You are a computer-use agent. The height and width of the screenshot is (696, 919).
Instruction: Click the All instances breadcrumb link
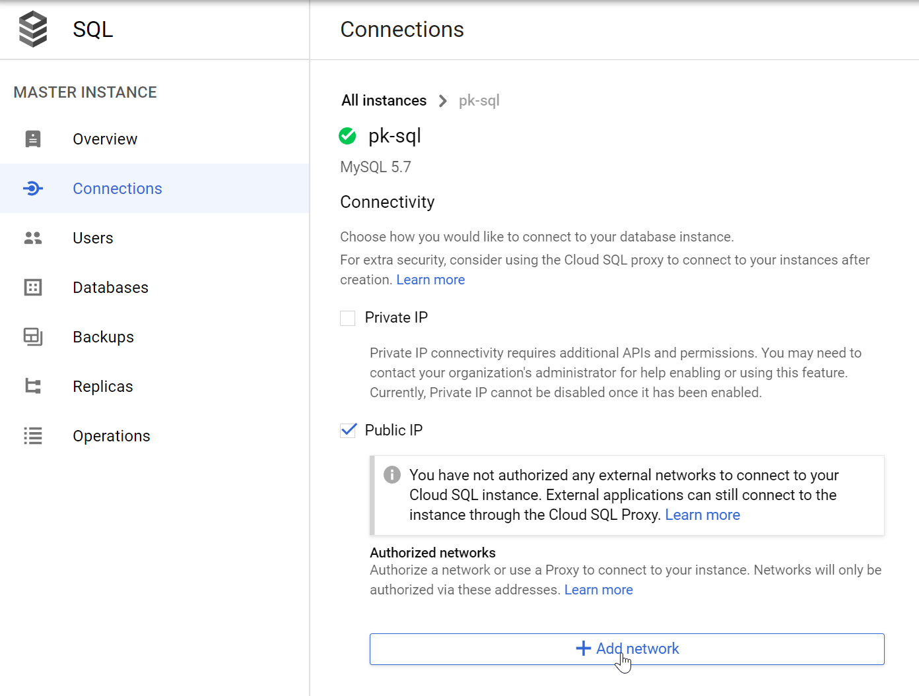(x=384, y=100)
